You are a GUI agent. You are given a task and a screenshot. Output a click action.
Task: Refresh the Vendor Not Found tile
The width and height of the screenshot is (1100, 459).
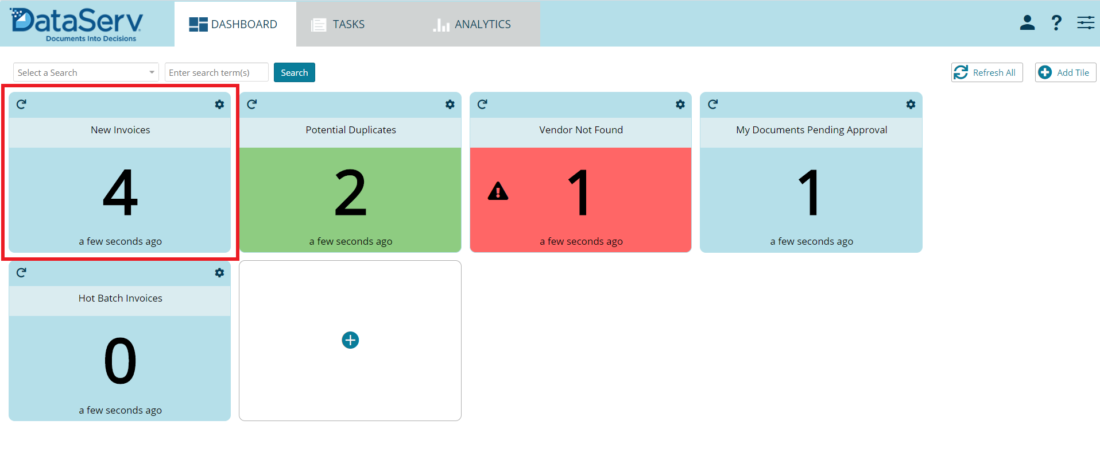click(x=482, y=105)
